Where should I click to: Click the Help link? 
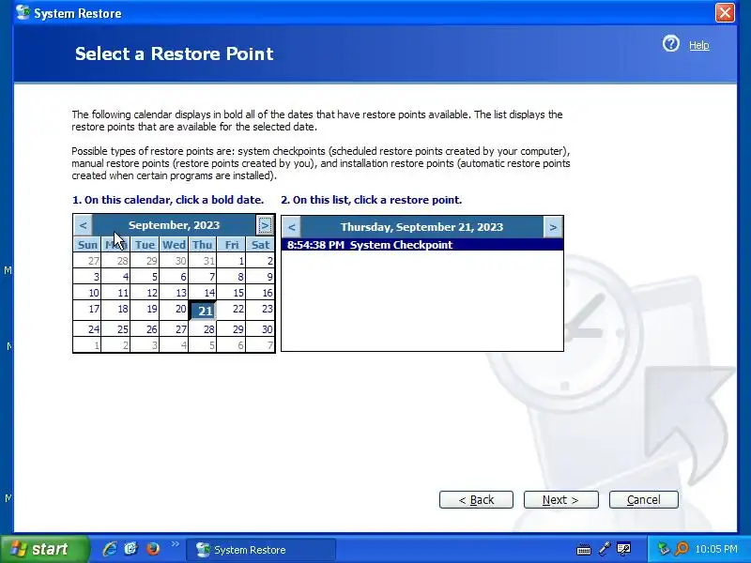(698, 45)
